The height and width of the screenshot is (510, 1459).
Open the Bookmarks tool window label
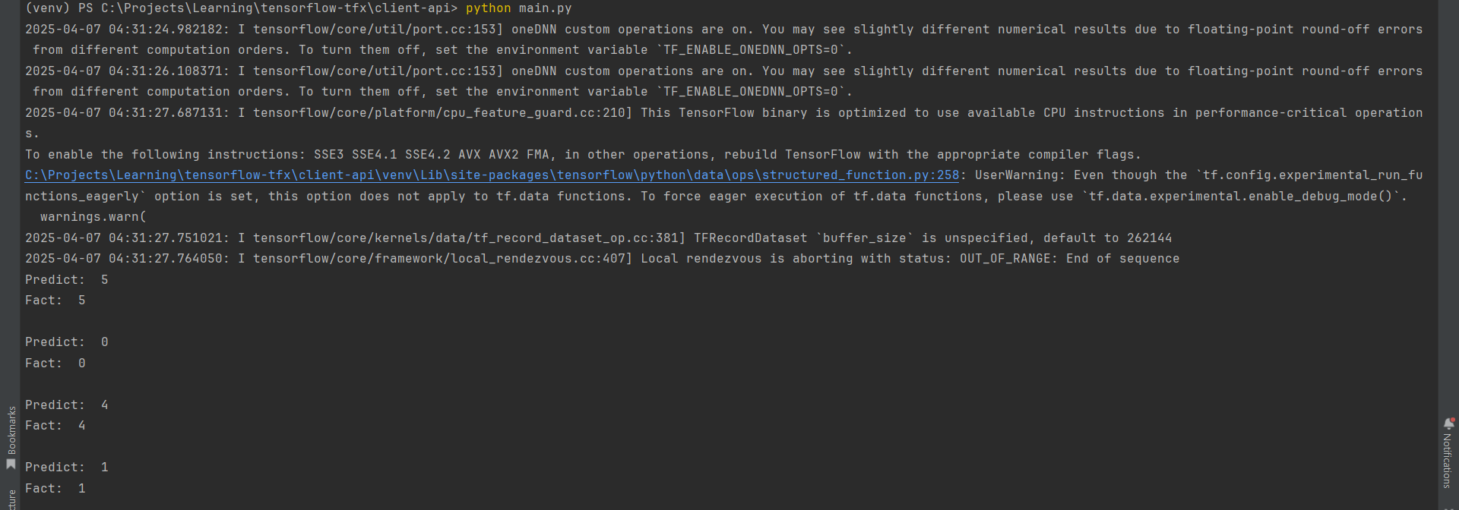point(11,430)
